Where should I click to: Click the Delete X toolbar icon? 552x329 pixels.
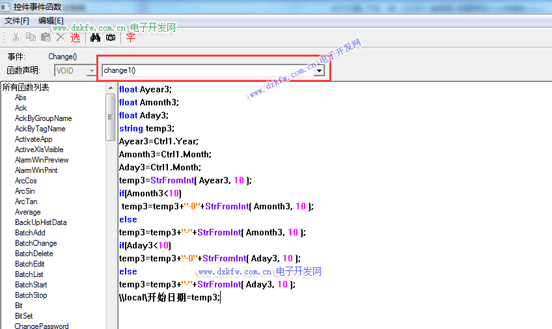(61, 38)
